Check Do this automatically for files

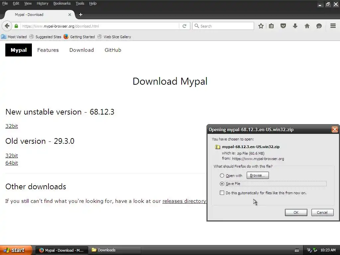(x=222, y=193)
